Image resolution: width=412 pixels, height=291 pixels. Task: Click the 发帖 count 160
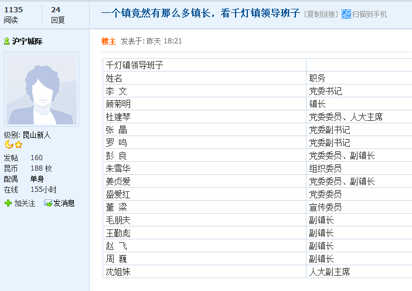pyautogui.click(x=36, y=158)
